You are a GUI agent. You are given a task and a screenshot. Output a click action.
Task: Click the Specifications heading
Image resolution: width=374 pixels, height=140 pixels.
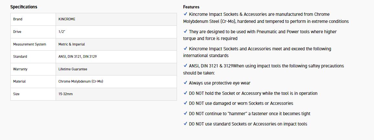(x=24, y=7)
